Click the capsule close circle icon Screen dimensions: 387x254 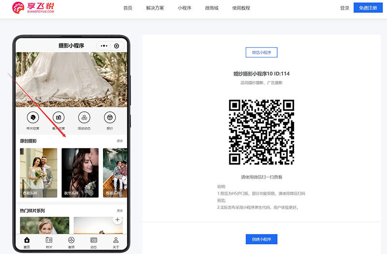(x=117, y=46)
